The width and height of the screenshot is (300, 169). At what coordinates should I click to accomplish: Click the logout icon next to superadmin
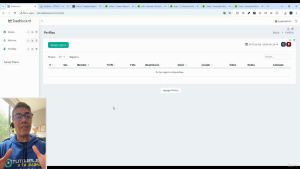[x=296, y=21]
